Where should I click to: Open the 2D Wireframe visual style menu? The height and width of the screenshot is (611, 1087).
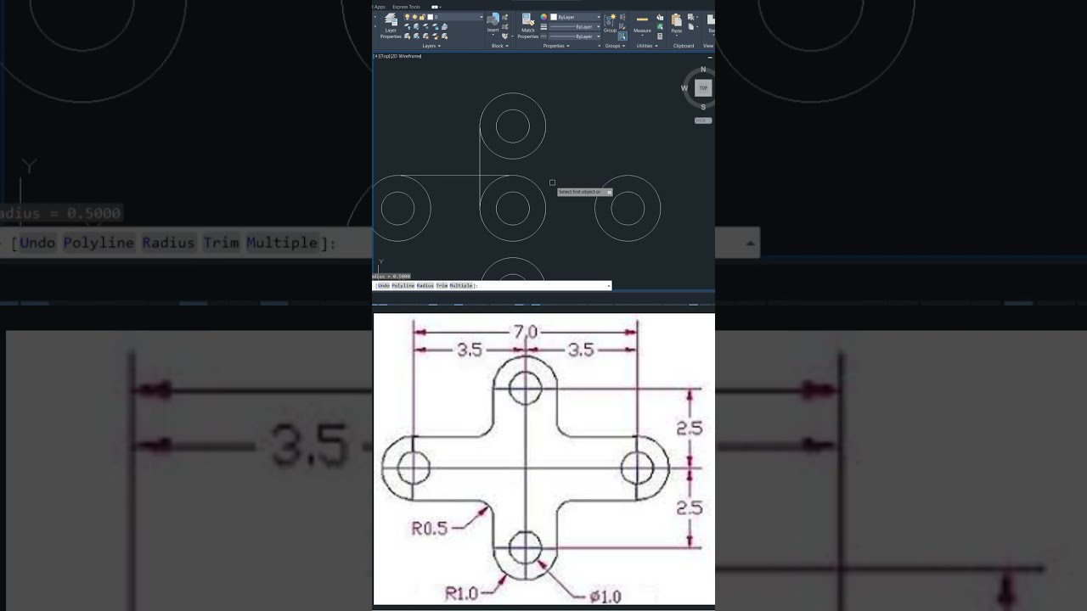tap(406, 56)
